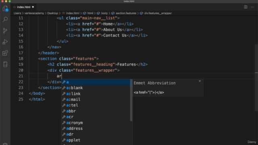258x145 pixels.
Task: Click the suggestion list scrollbar thumb
Action: tap(131, 100)
